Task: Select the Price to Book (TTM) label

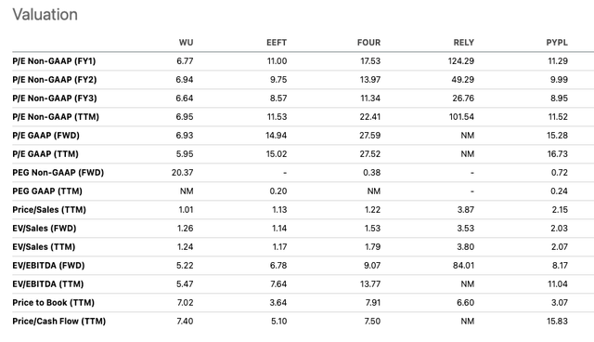Action: click(x=54, y=303)
